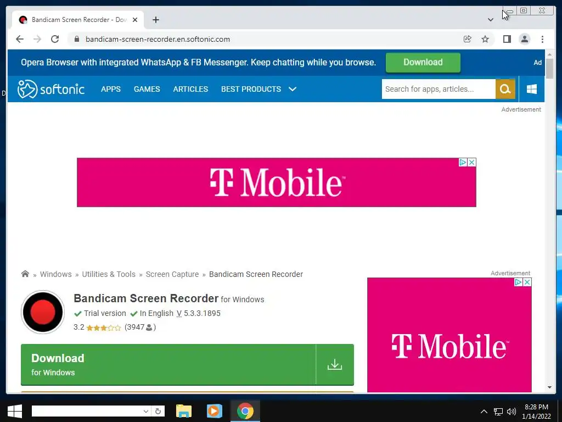Viewport: 562px width, 422px height.
Task: Click the (3947) user votes count
Action: point(140,327)
